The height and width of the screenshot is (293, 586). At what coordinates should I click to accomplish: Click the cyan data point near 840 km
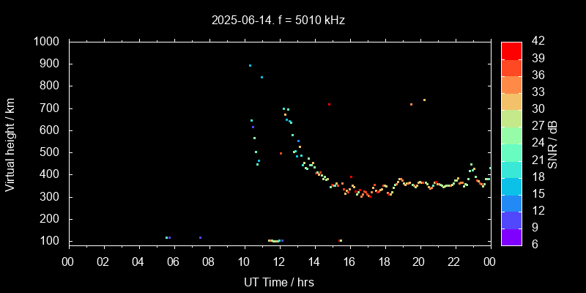262,77
